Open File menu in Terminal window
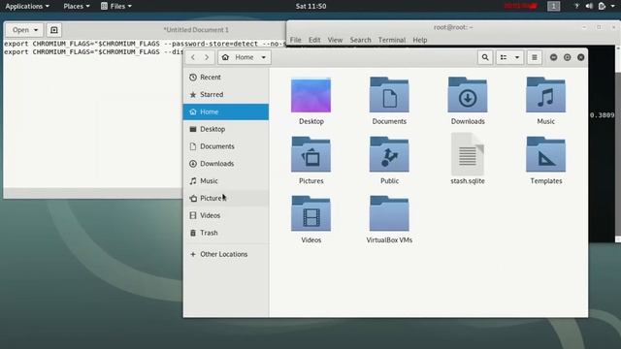This screenshot has width=621, height=349. pyautogui.click(x=295, y=40)
